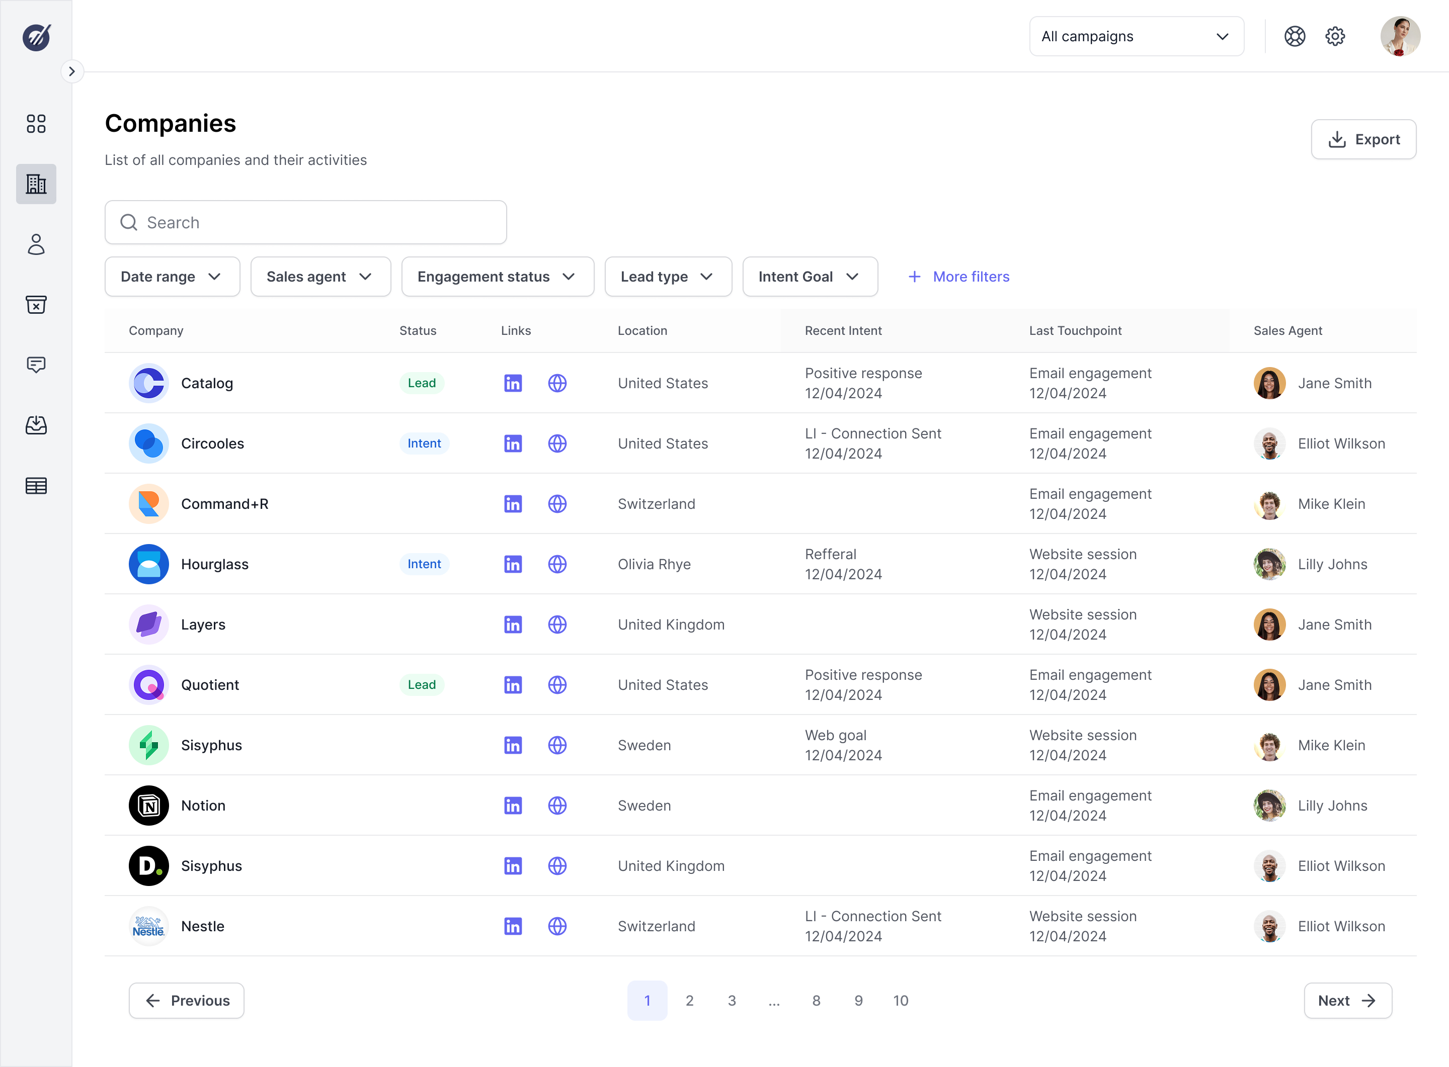The image size is (1449, 1067).
Task: Click the help lifebuoy icon in header
Action: [x=1295, y=36]
